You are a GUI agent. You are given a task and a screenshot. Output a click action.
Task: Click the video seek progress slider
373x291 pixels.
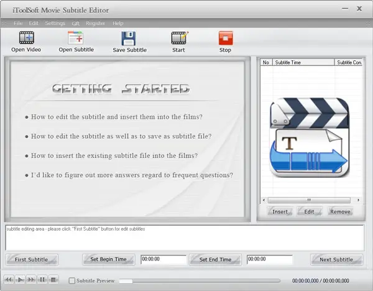tap(200, 281)
